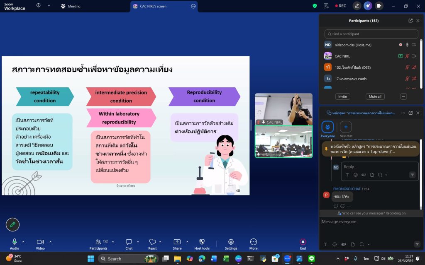Open the React heart menu

[x=152, y=242]
